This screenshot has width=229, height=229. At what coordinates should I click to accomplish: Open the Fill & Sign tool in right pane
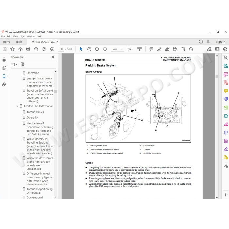(226, 149)
